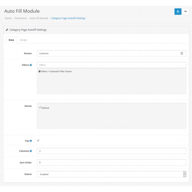Click the Top help info icon
Screen dimensions: 192x192
click(x=31, y=141)
